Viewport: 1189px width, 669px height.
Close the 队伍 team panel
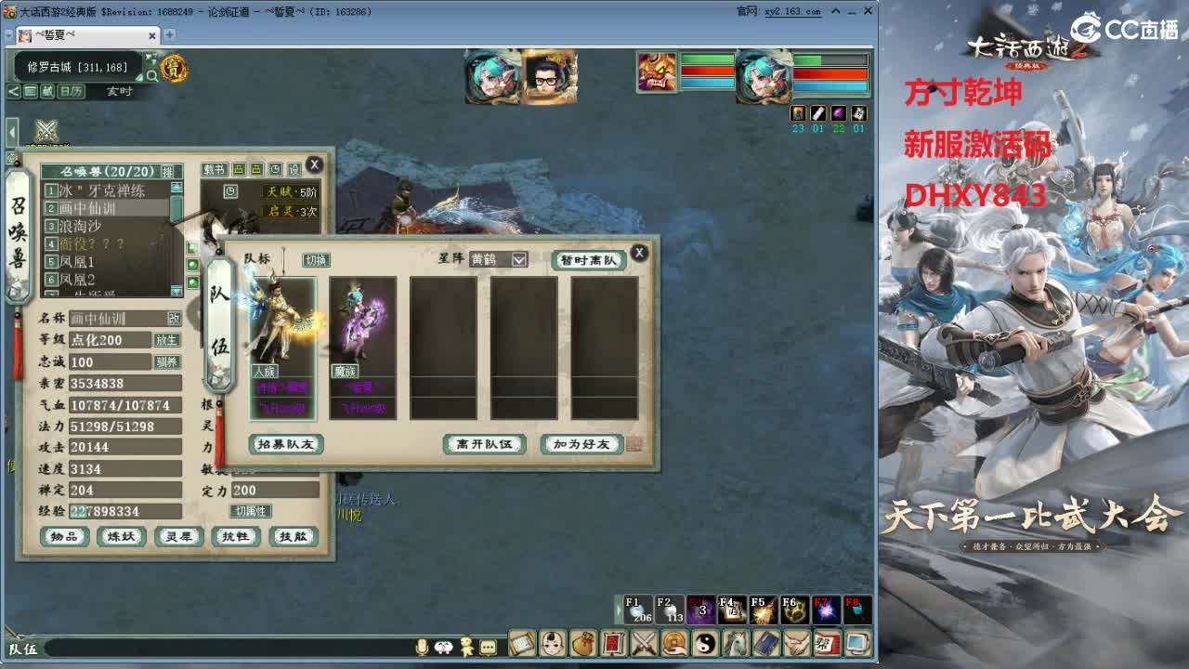point(639,253)
